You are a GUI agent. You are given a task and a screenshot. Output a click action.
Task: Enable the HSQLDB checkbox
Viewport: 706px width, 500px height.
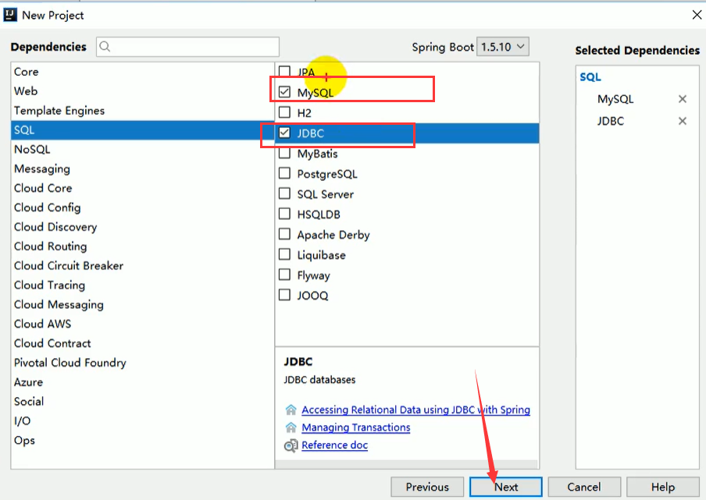(284, 214)
